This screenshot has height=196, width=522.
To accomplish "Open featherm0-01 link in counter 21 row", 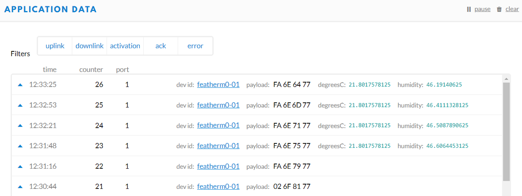I will coord(218,186).
